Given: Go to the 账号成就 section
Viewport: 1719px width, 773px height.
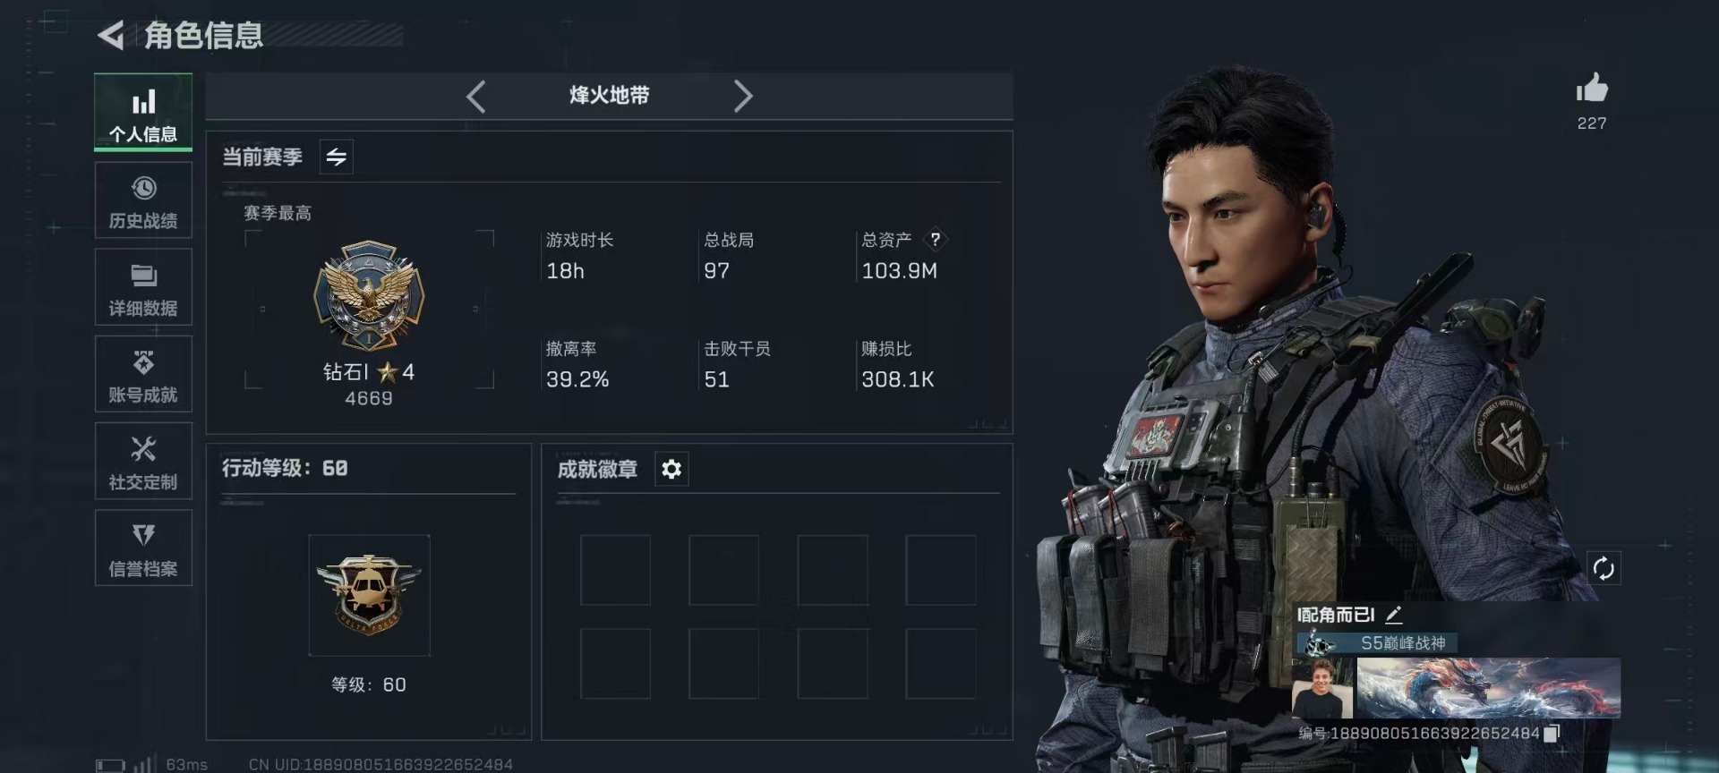Looking at the screenshot, I should point(143,374).
